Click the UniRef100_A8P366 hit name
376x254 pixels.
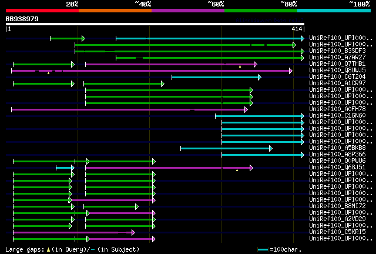pyautogui.click(x=337, y=155)
